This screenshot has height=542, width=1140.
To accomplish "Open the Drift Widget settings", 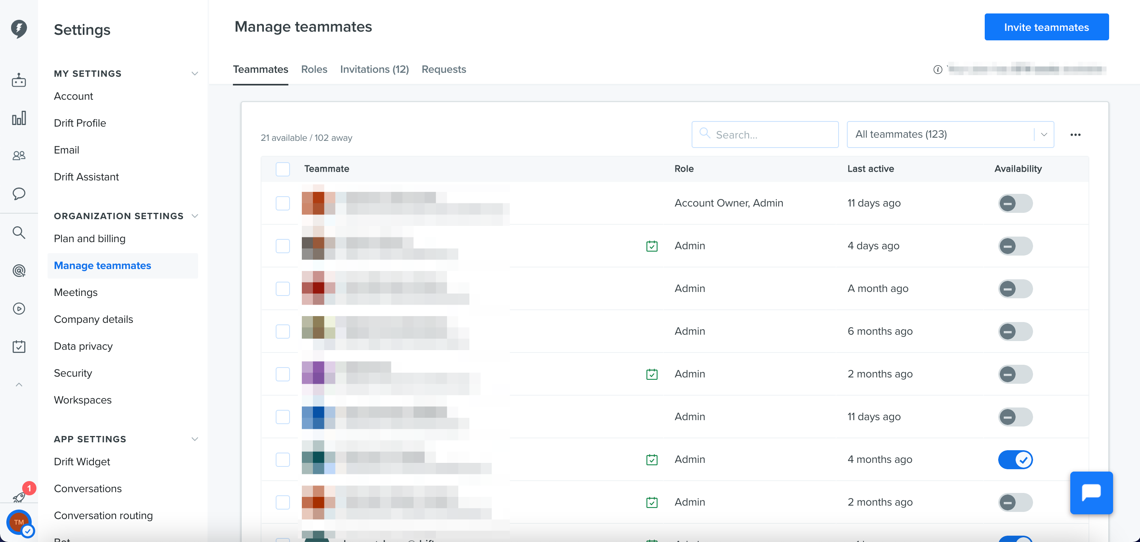I will click(82, 462).
